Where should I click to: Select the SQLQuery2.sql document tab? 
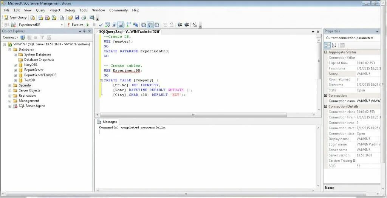[x=130, y=32]
